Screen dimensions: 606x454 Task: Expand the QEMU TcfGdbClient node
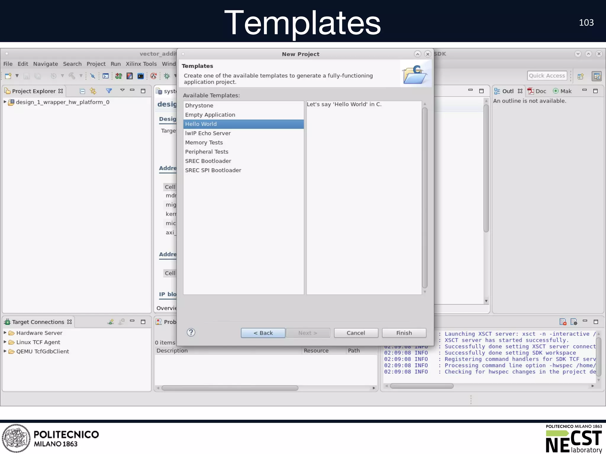[5, 351]
